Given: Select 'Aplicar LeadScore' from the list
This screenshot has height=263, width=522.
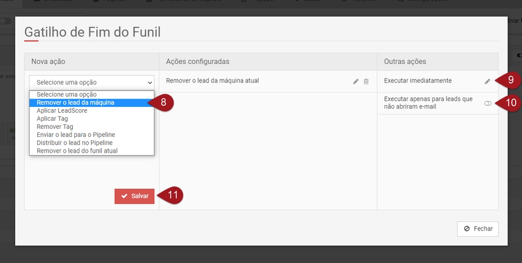Looking at the screenshot, I should (x=62, y=110).
